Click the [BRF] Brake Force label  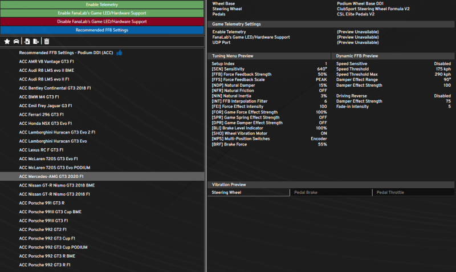229,144
